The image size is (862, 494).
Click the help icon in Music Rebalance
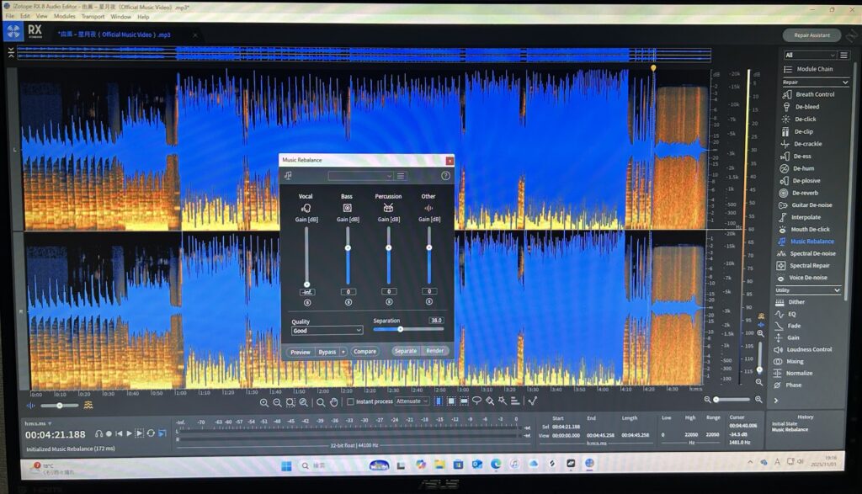point(445,176)
